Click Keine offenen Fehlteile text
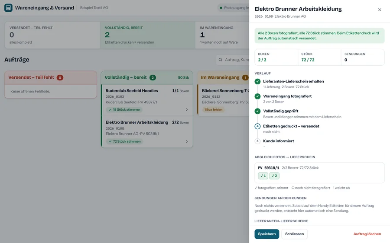This screenshot has width=390, height=243. 30,91
